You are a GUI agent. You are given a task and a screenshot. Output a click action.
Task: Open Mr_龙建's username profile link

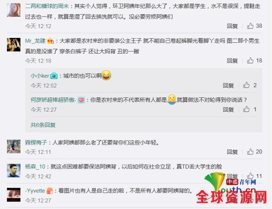35,41
